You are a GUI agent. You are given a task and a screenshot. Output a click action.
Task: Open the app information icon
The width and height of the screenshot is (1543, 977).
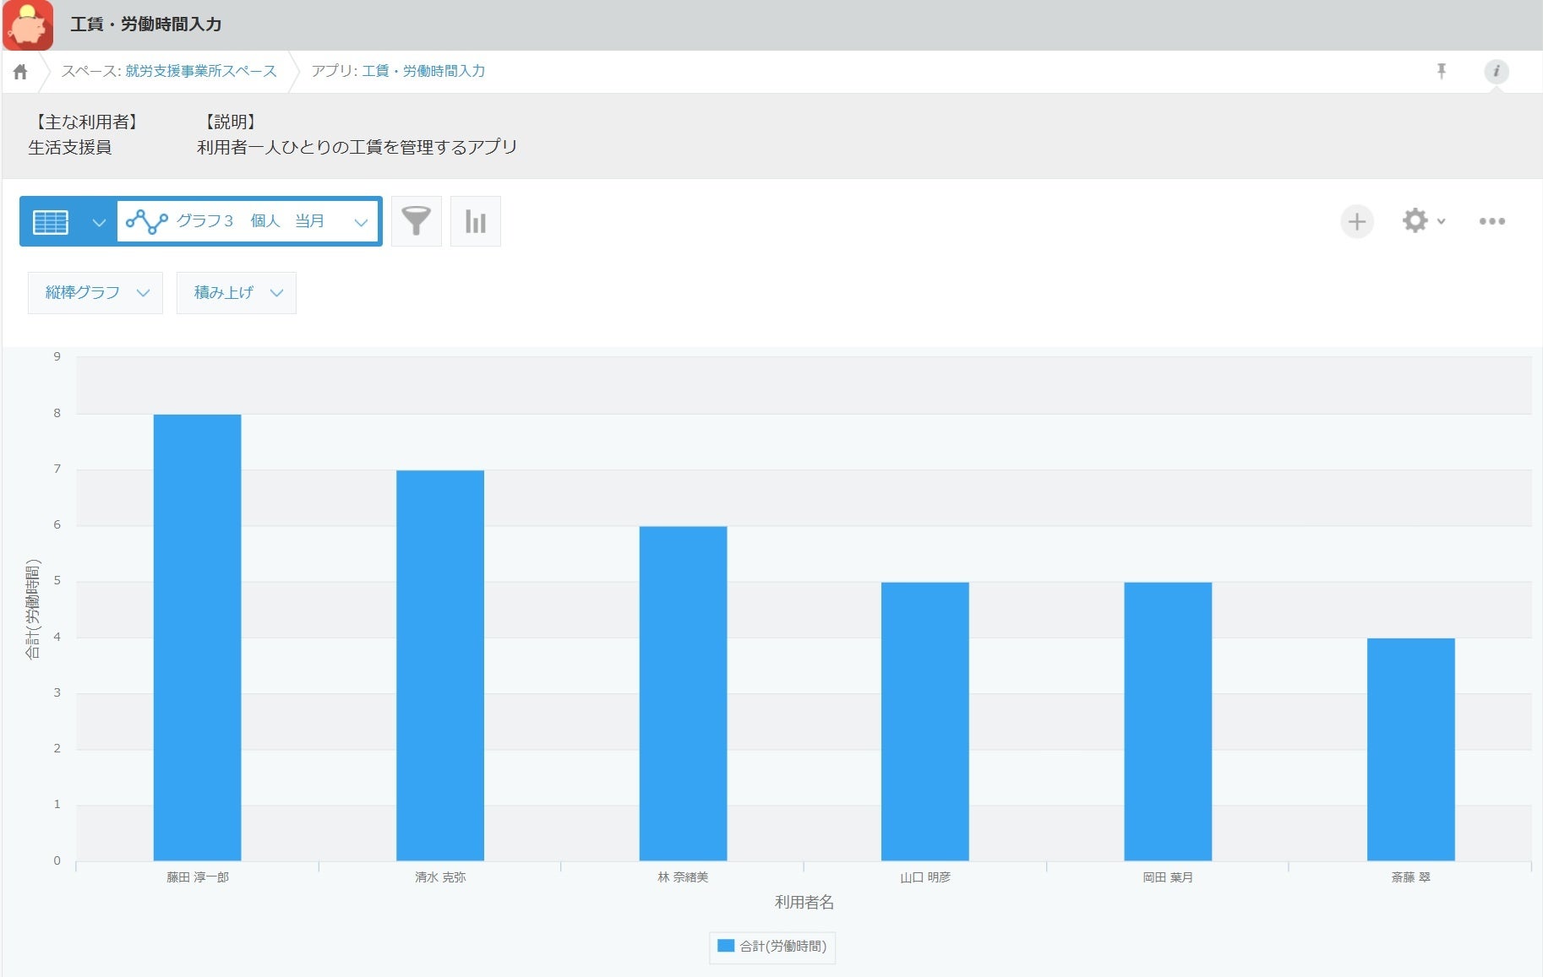coord(1496,72)
